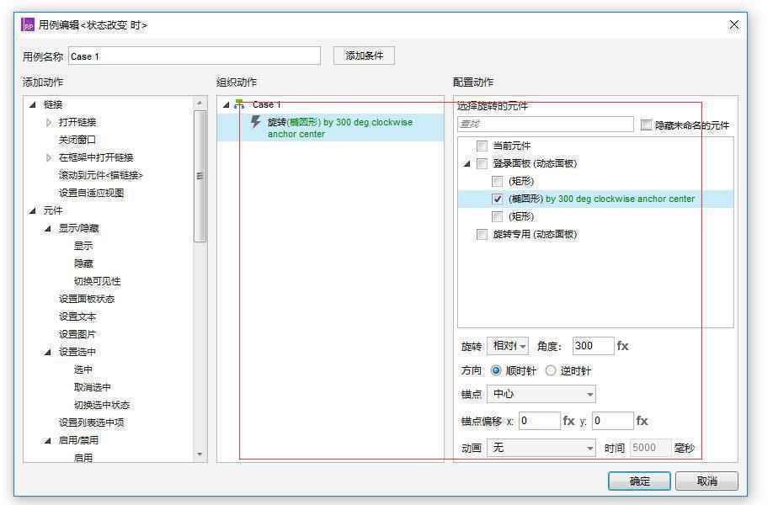
Task: Click the action list scrollbar thumb
Action: click(200, 177)
